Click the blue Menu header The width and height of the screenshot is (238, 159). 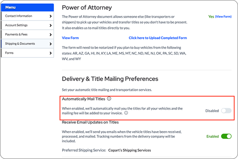point(27,7)
